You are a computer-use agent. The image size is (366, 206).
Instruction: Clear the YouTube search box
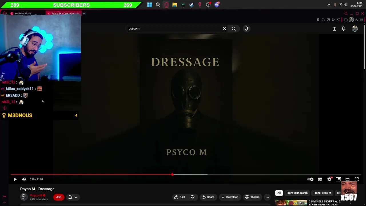pyautogui.click(x=224, y=29)
